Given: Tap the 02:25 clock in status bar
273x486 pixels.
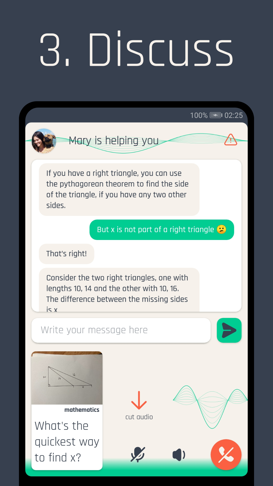Looking at the screenshot, I should click(234, 115).
